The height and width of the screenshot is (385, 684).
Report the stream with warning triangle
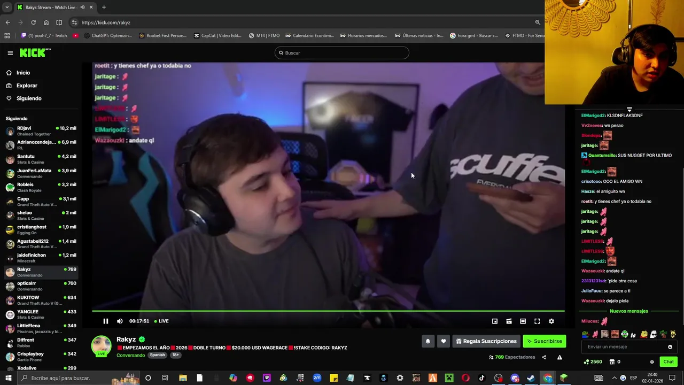coord(559,357)
